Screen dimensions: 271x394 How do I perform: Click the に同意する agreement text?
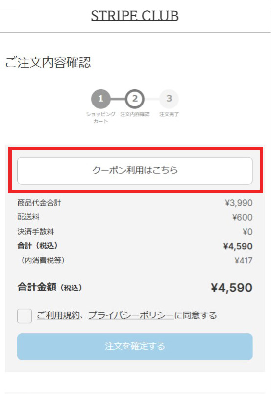point(196,315)
